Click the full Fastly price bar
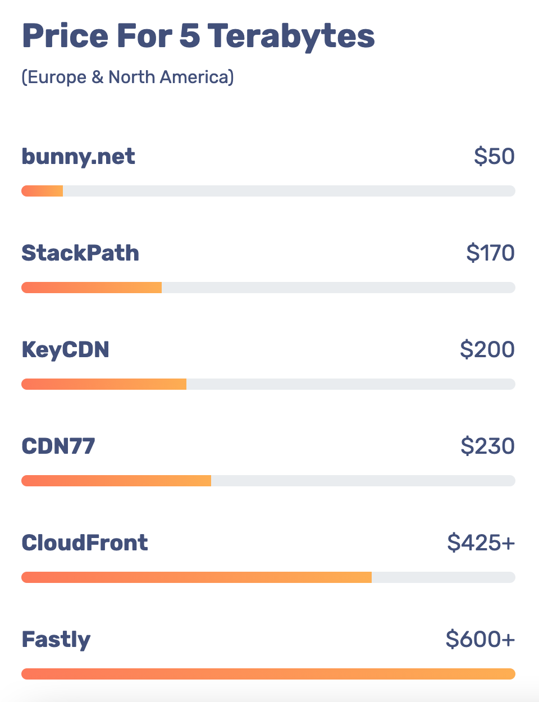This screenshot has width=539, height=702. coord(268,674)
